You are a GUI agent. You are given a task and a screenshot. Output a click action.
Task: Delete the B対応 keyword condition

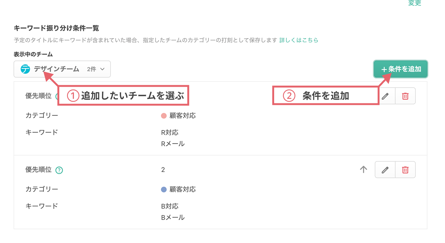tap(405, 169)
